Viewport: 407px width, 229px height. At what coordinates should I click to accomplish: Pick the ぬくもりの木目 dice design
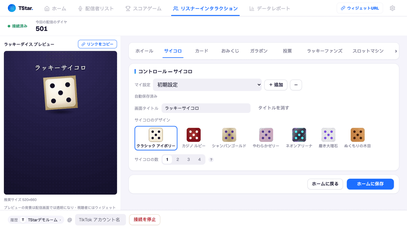[x=357, y=138]
